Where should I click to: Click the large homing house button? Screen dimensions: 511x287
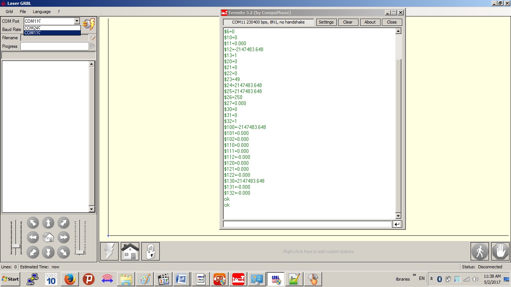130,251
